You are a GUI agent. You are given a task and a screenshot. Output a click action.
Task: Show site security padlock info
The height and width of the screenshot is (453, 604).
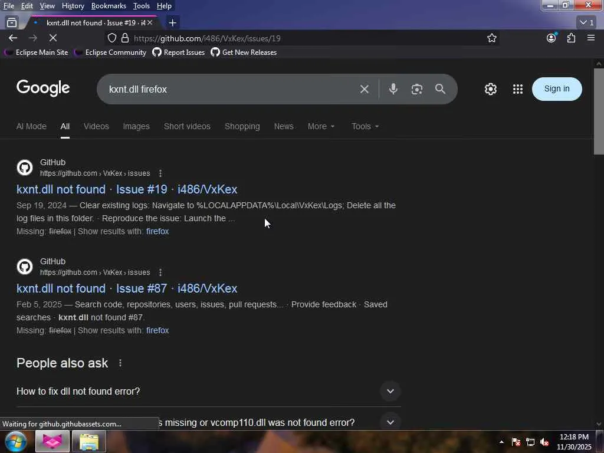125,38
